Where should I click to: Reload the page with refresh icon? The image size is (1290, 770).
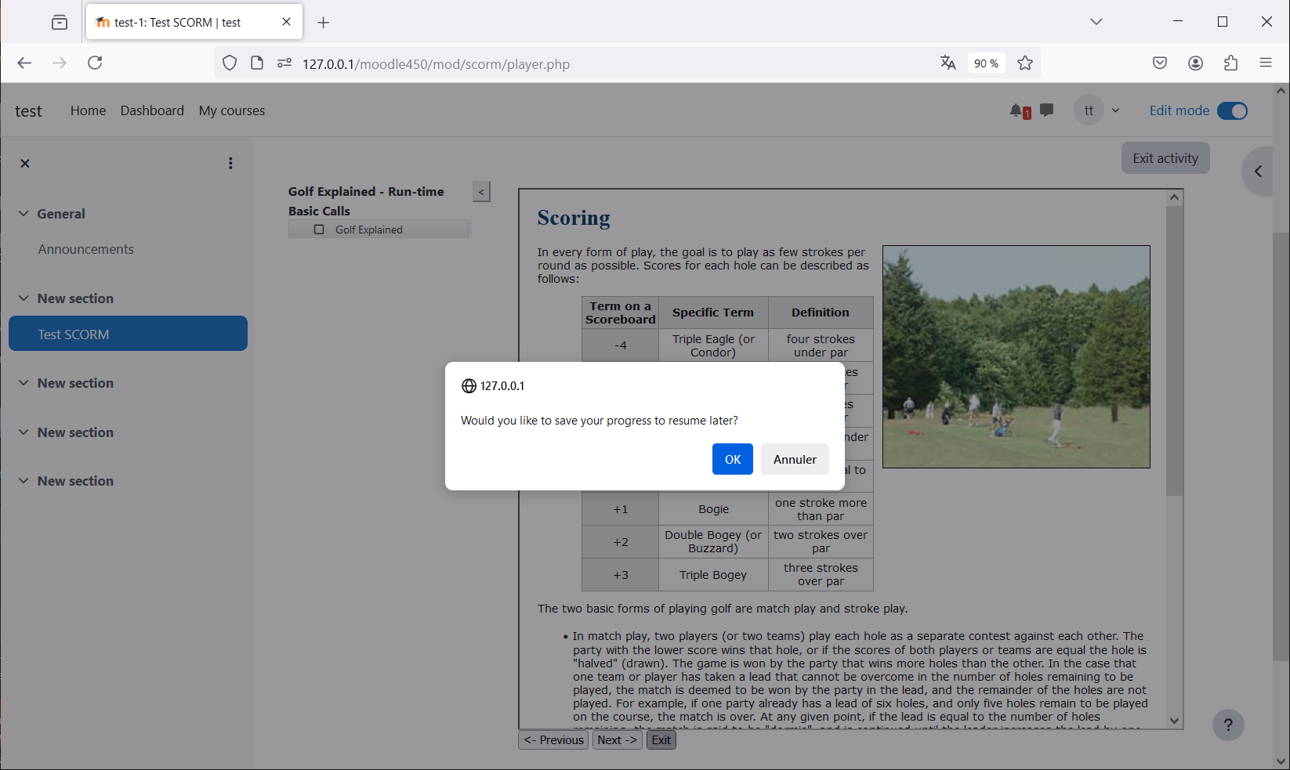(95, 63)
